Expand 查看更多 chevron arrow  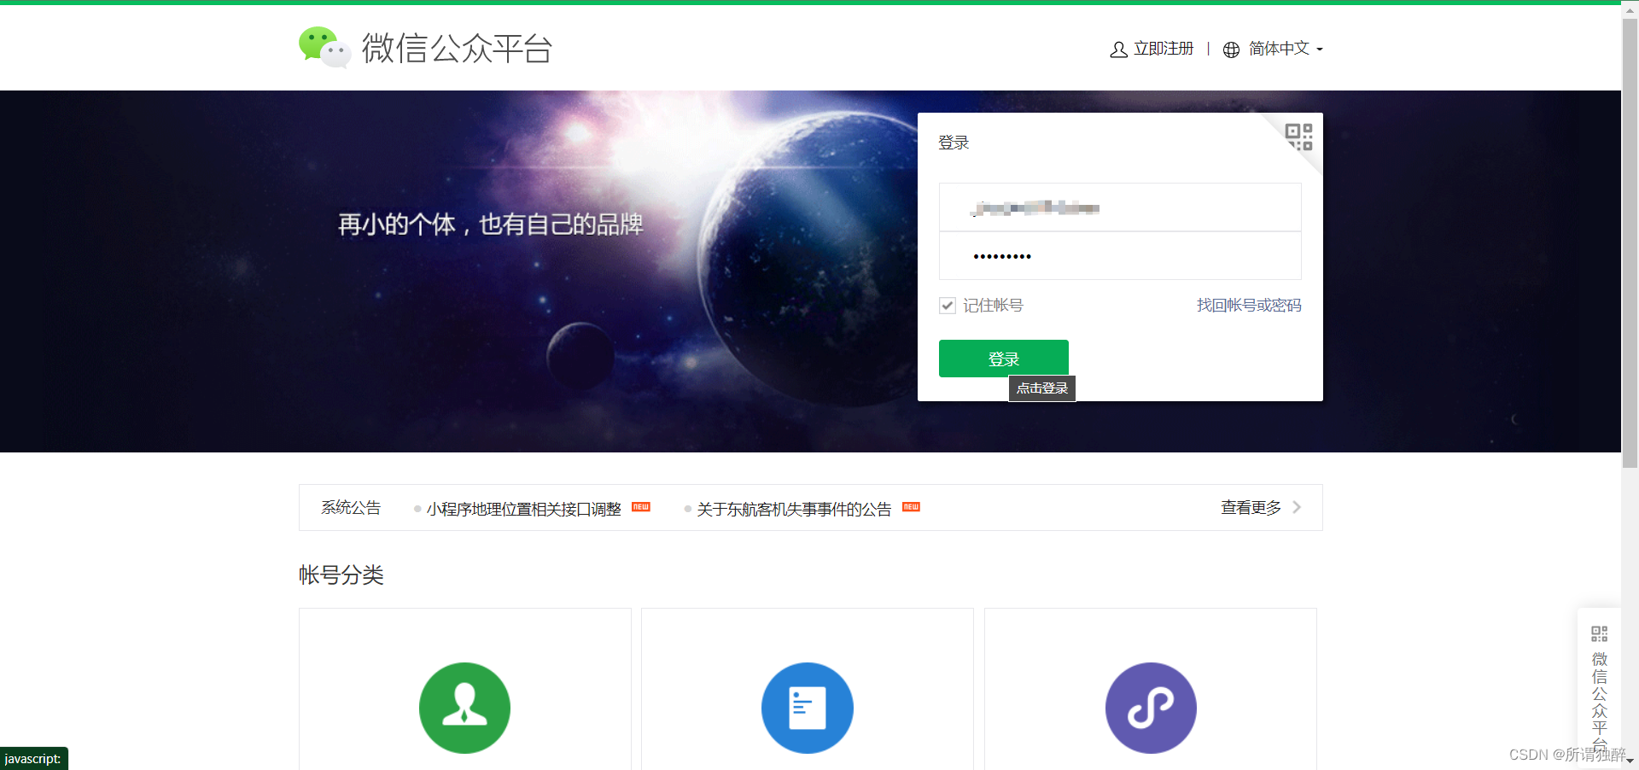[1297, 507]
